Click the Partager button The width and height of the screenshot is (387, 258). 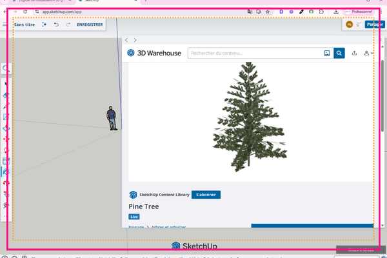pyautogui.click(x=375, y=25)
